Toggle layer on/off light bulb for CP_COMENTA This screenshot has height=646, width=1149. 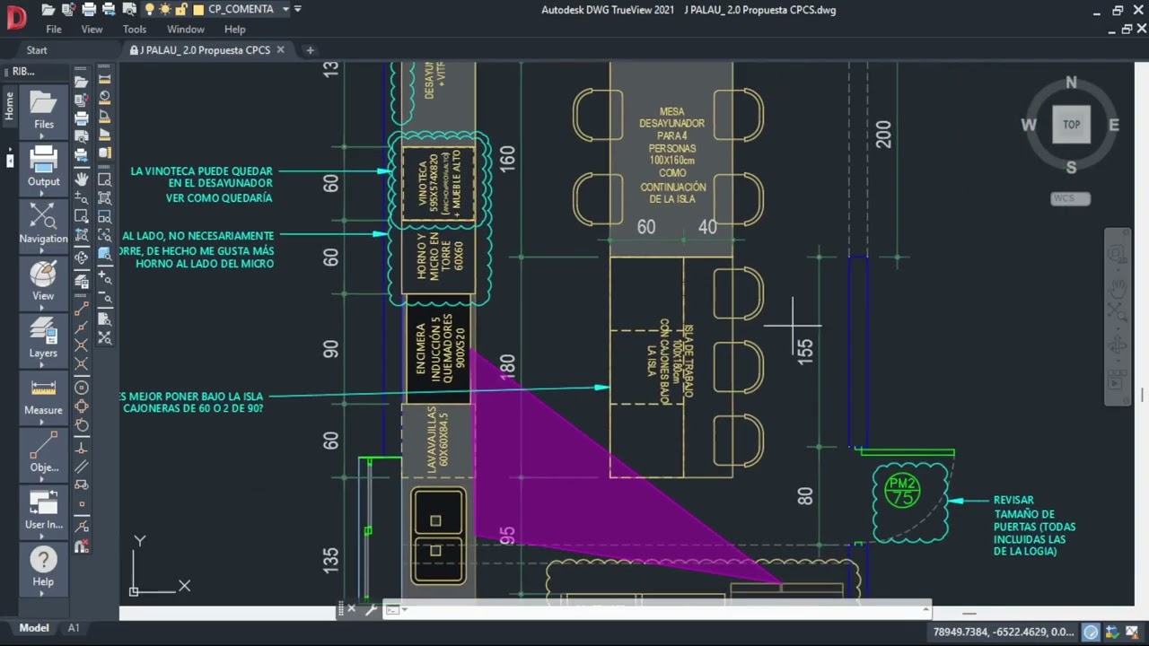(150, 9)
